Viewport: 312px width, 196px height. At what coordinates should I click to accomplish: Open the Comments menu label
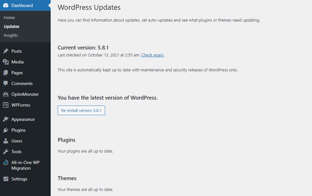point(22,83)
